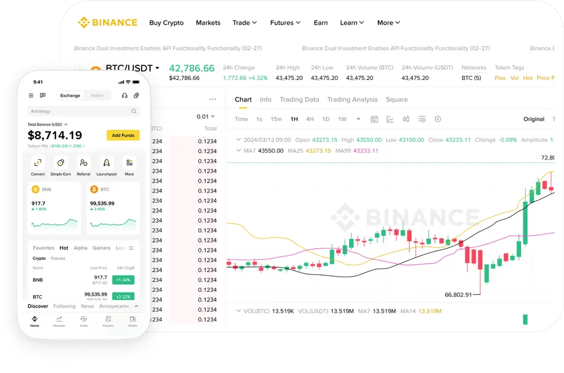This screenshot has width=564, height=373.
Task: Open chart display settings list icon
Action: (x=422, y=119)
